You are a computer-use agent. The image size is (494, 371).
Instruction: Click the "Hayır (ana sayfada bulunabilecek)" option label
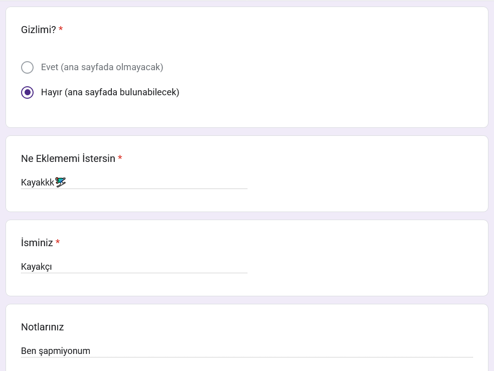click(x=110, y=92)
